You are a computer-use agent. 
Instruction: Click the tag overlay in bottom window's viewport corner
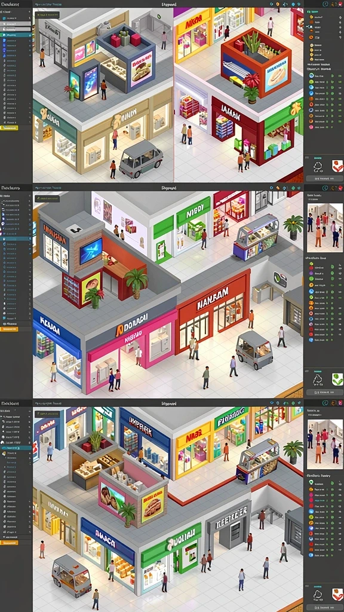[x=47, y=414]
